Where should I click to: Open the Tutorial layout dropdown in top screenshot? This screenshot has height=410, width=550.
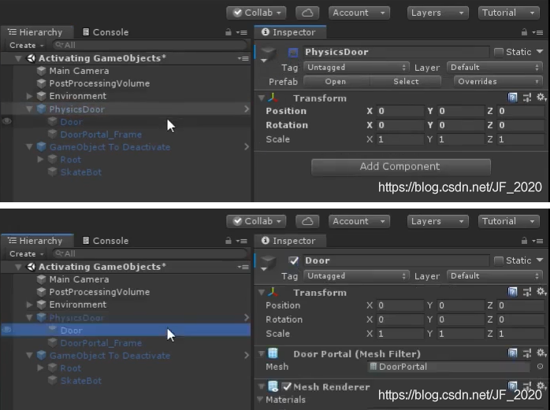click(x=508, y=13)
